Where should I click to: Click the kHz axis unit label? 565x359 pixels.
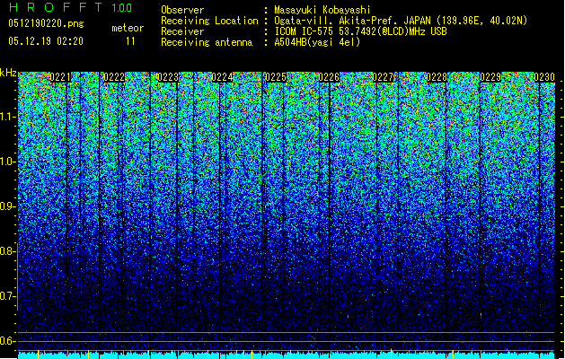pyautogui.click(x=8, y=73)
